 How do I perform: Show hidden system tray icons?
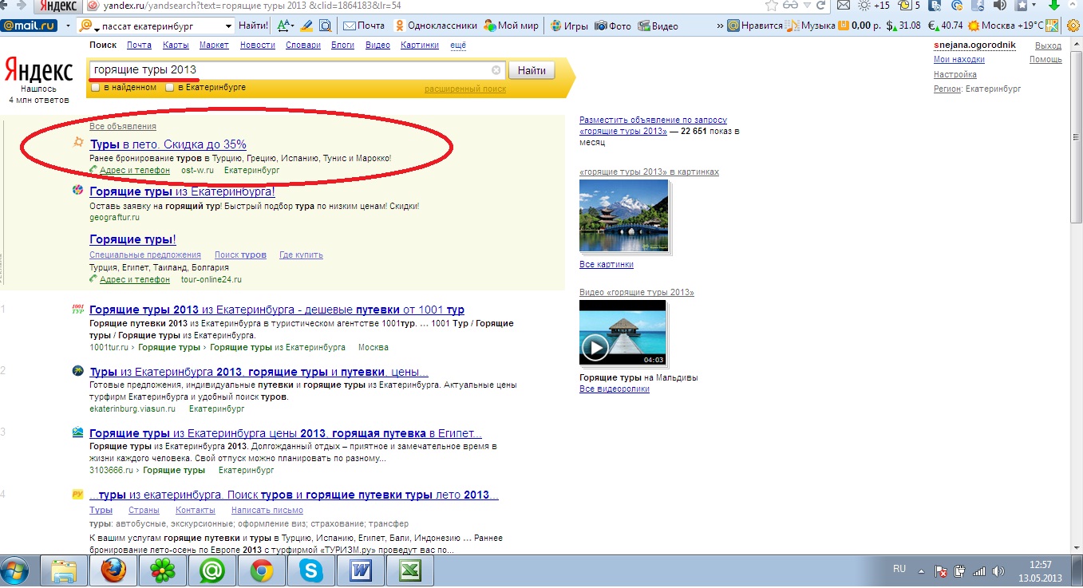tap(921, 571)
